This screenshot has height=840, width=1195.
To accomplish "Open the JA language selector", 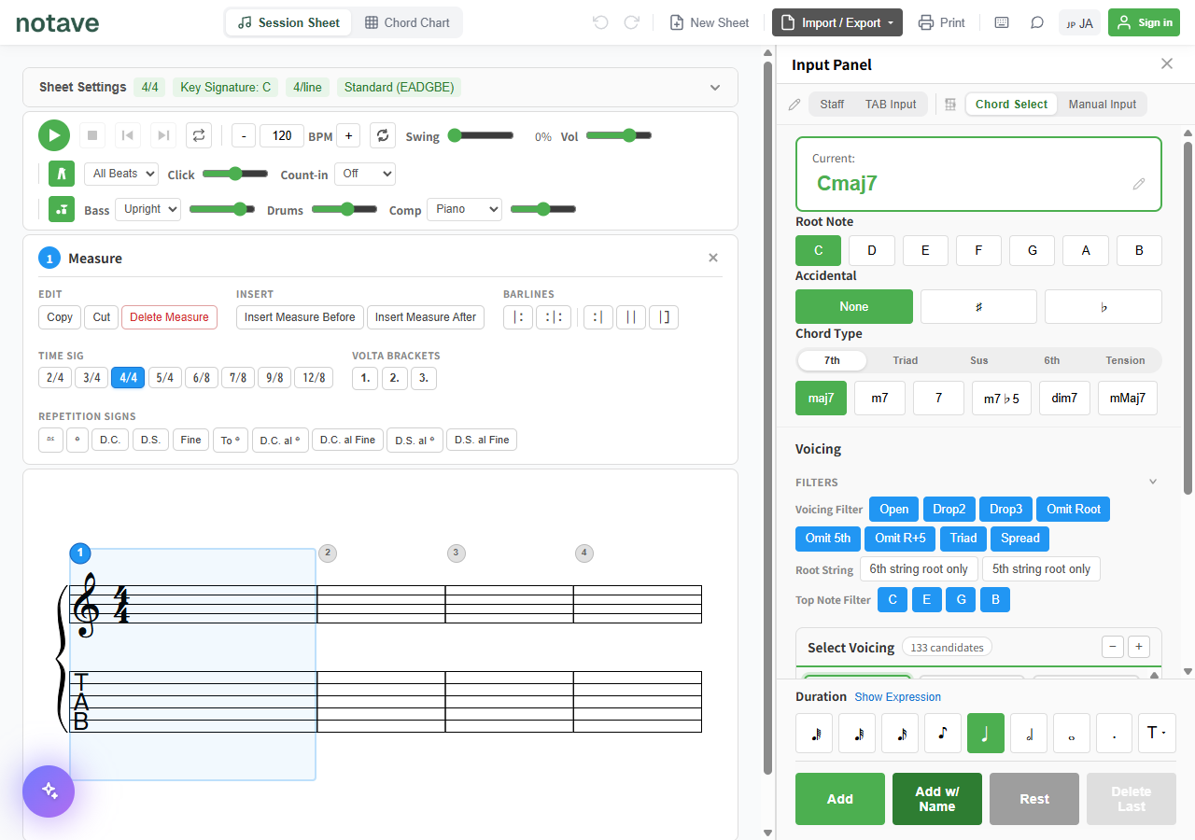I will pyautogui.click(x=1079, y=22).
